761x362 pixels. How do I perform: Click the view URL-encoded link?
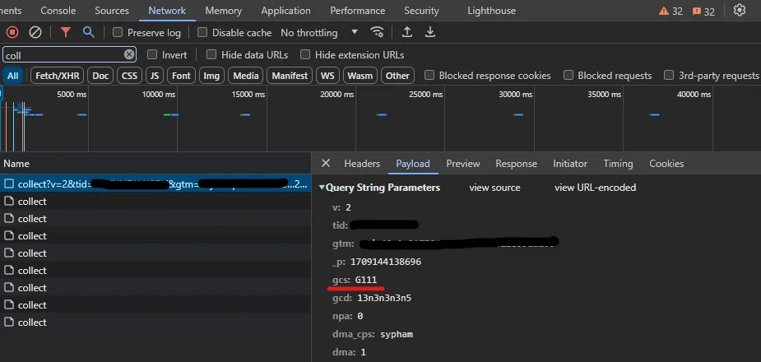coord(595,188)
